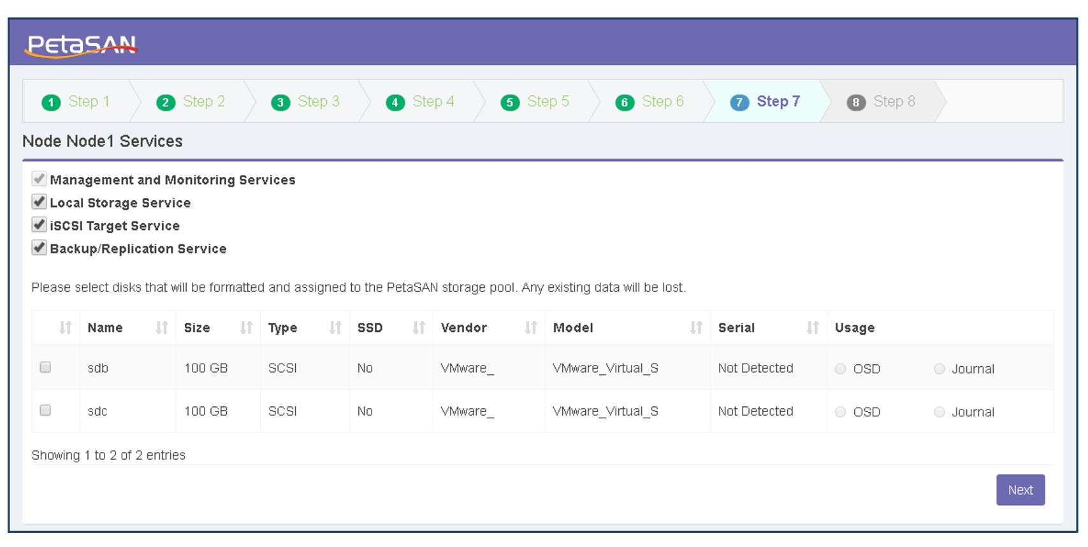
Task: Click the sdc disk name cell
Action: [x=98, y=411]
